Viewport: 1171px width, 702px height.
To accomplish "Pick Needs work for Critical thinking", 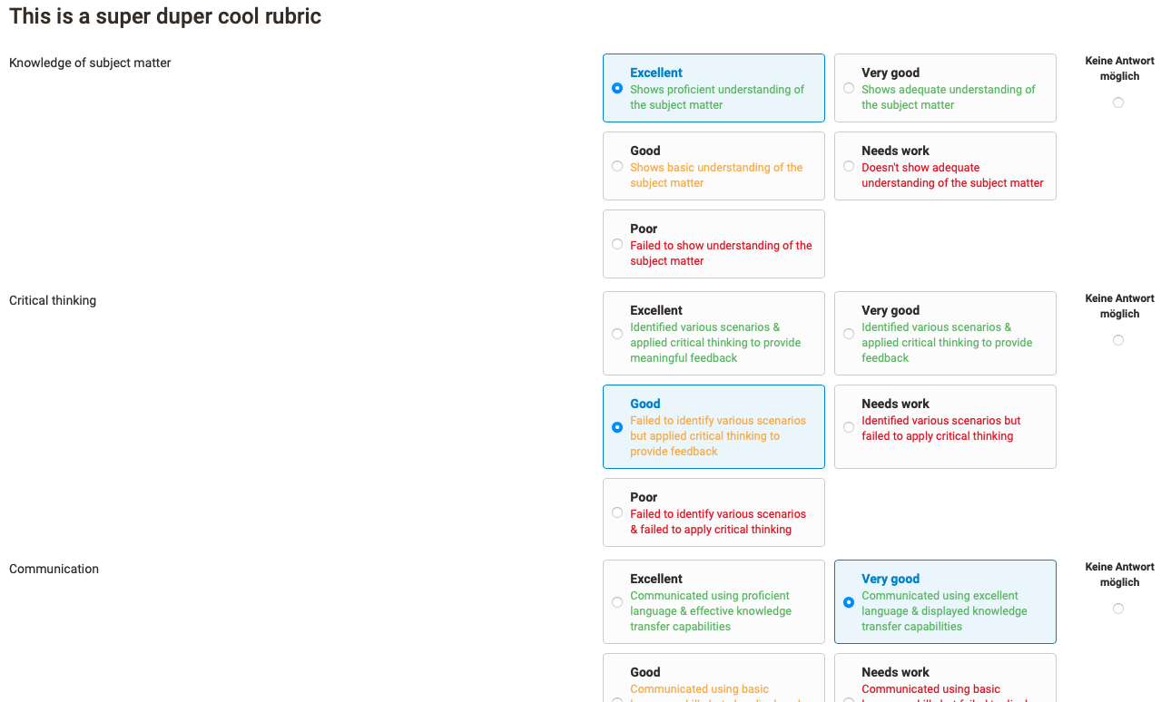I will tap(849, 427).
